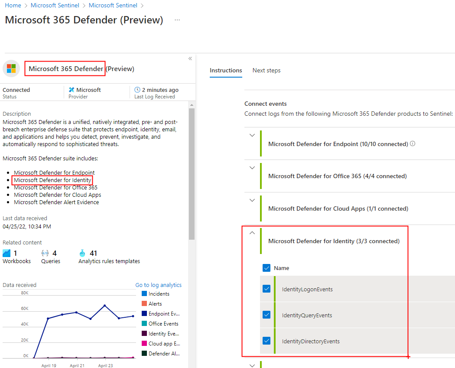
Task: Uncheck the IdentityLogonEvents checkbox
Action: [266, 289]
